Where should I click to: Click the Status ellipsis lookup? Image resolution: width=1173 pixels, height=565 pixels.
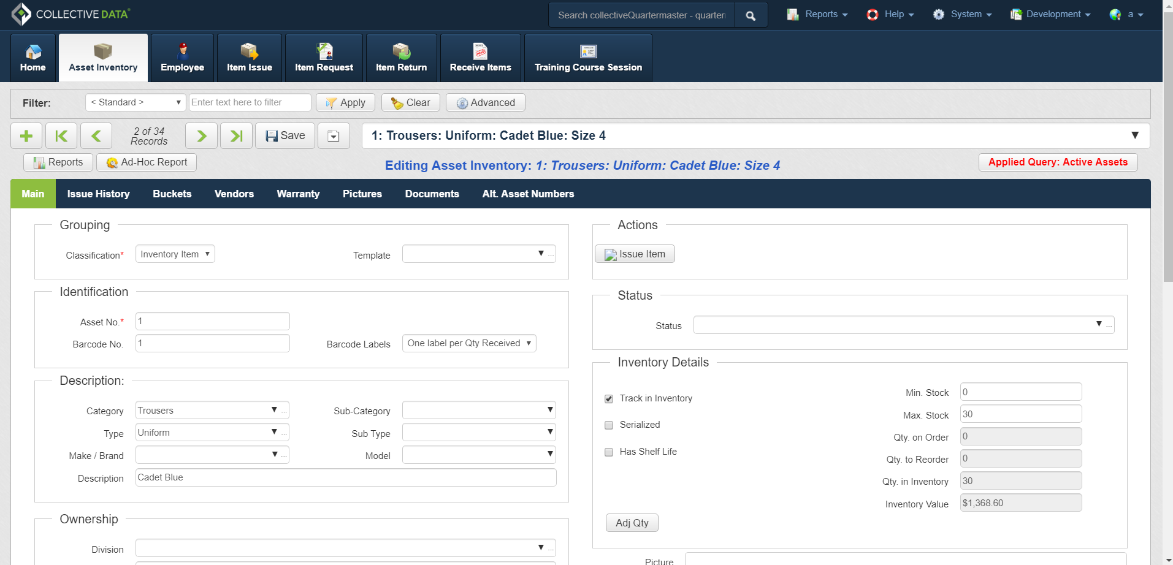(1109, 325)
